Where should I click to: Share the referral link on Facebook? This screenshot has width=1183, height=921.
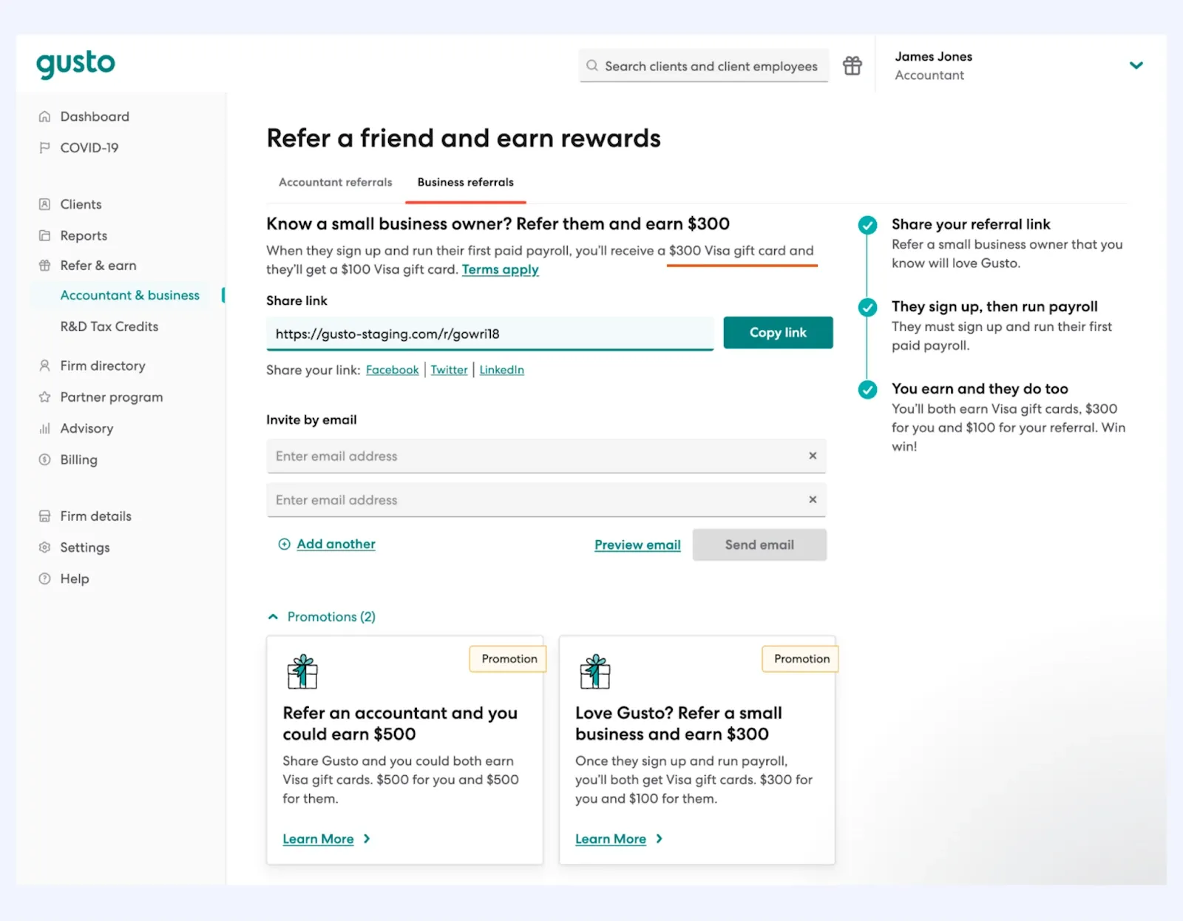(392, 370)
